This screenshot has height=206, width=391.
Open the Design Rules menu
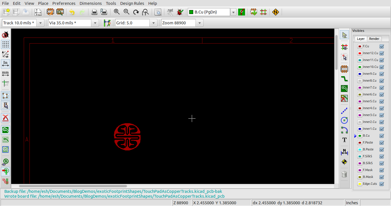click(x=132, y=3)
